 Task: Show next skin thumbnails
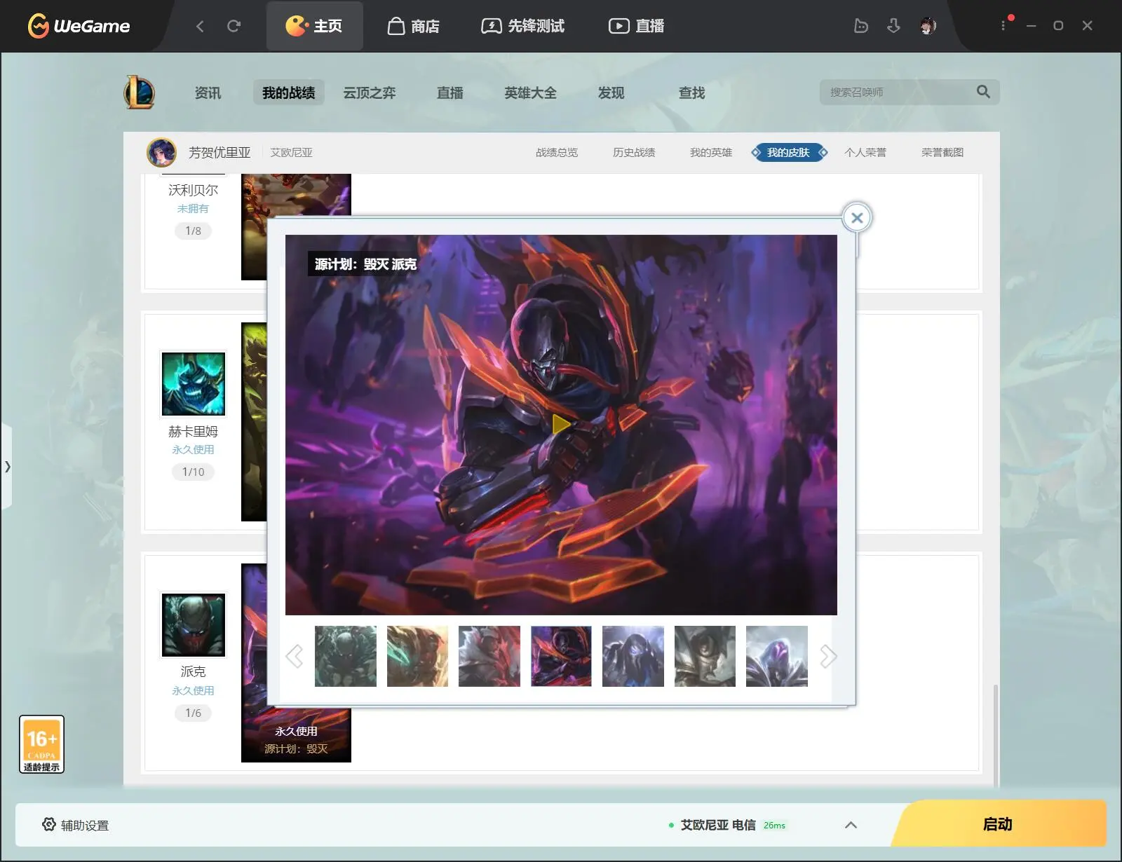coord(828,657)
